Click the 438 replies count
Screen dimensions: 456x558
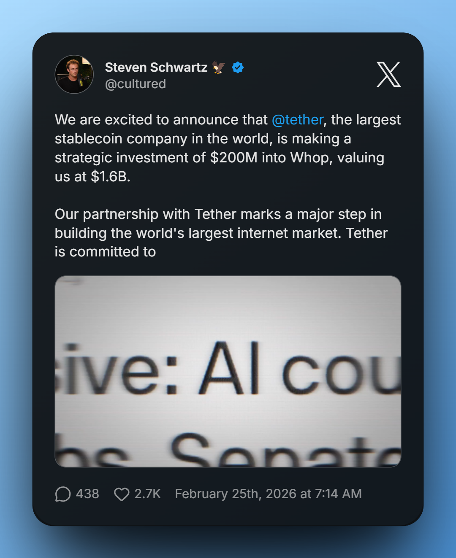tap(87, 494)
